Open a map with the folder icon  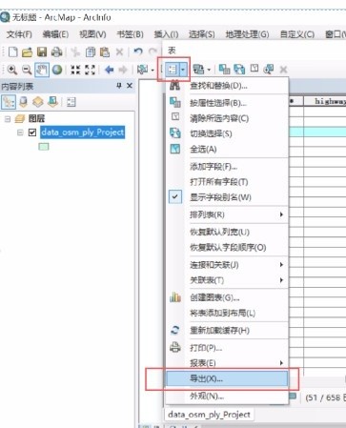28,51
